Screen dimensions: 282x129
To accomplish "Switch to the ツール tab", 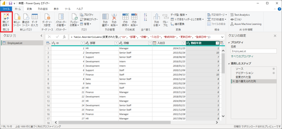I will pos(68,9).
